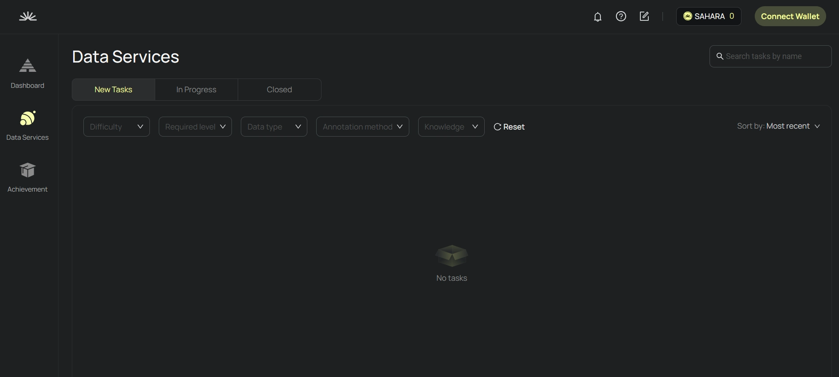Click the Data Services page heading

(x=125, y=57)
